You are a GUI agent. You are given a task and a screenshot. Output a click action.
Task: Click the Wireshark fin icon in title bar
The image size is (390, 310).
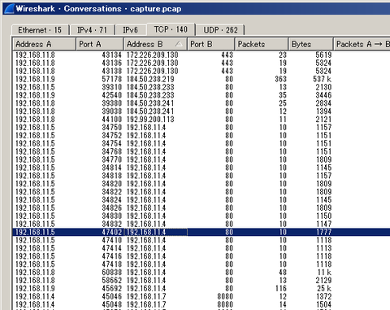coord(8,9)
